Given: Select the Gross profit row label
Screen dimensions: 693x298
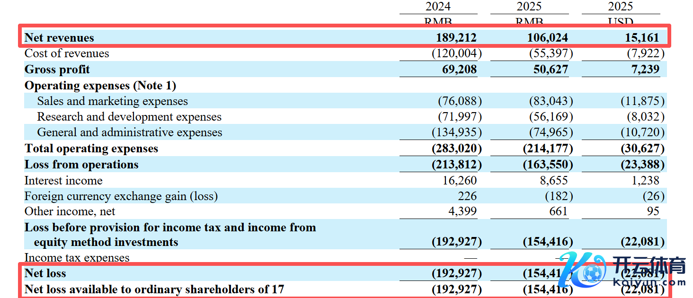Looking at the screenshot, I should [57, 70].
